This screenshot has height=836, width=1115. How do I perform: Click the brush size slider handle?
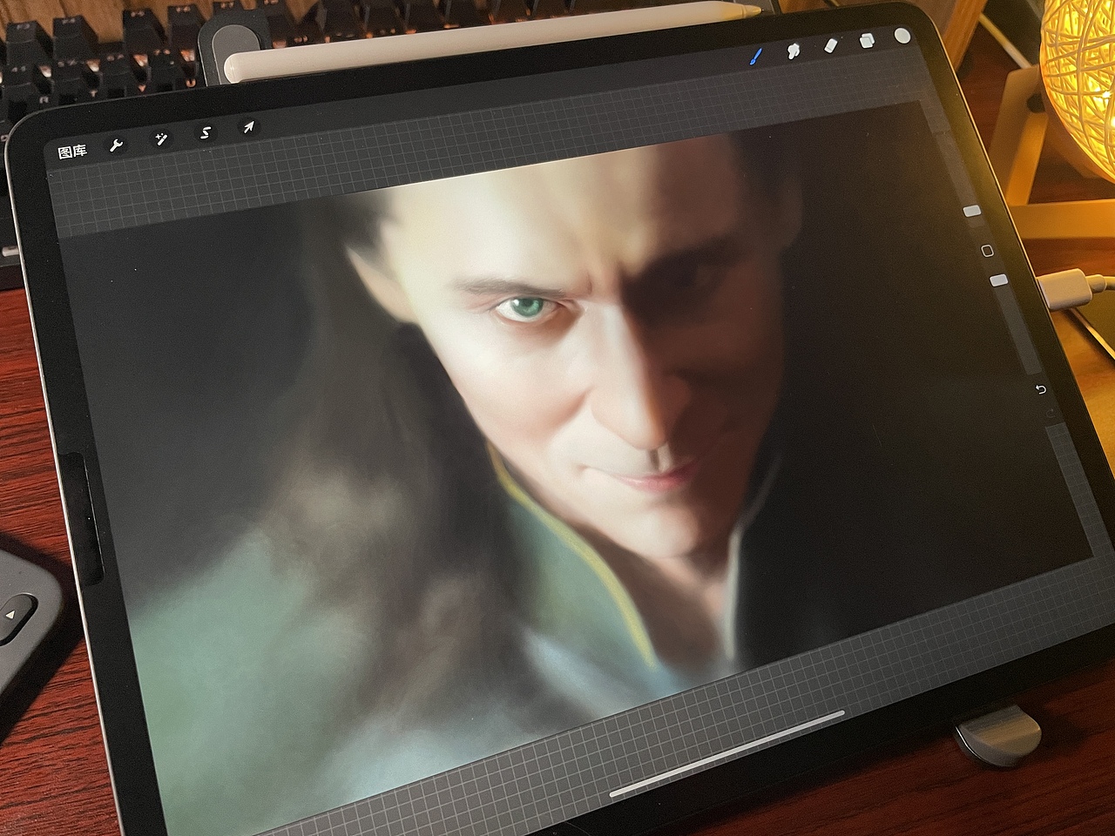point(972,212)
